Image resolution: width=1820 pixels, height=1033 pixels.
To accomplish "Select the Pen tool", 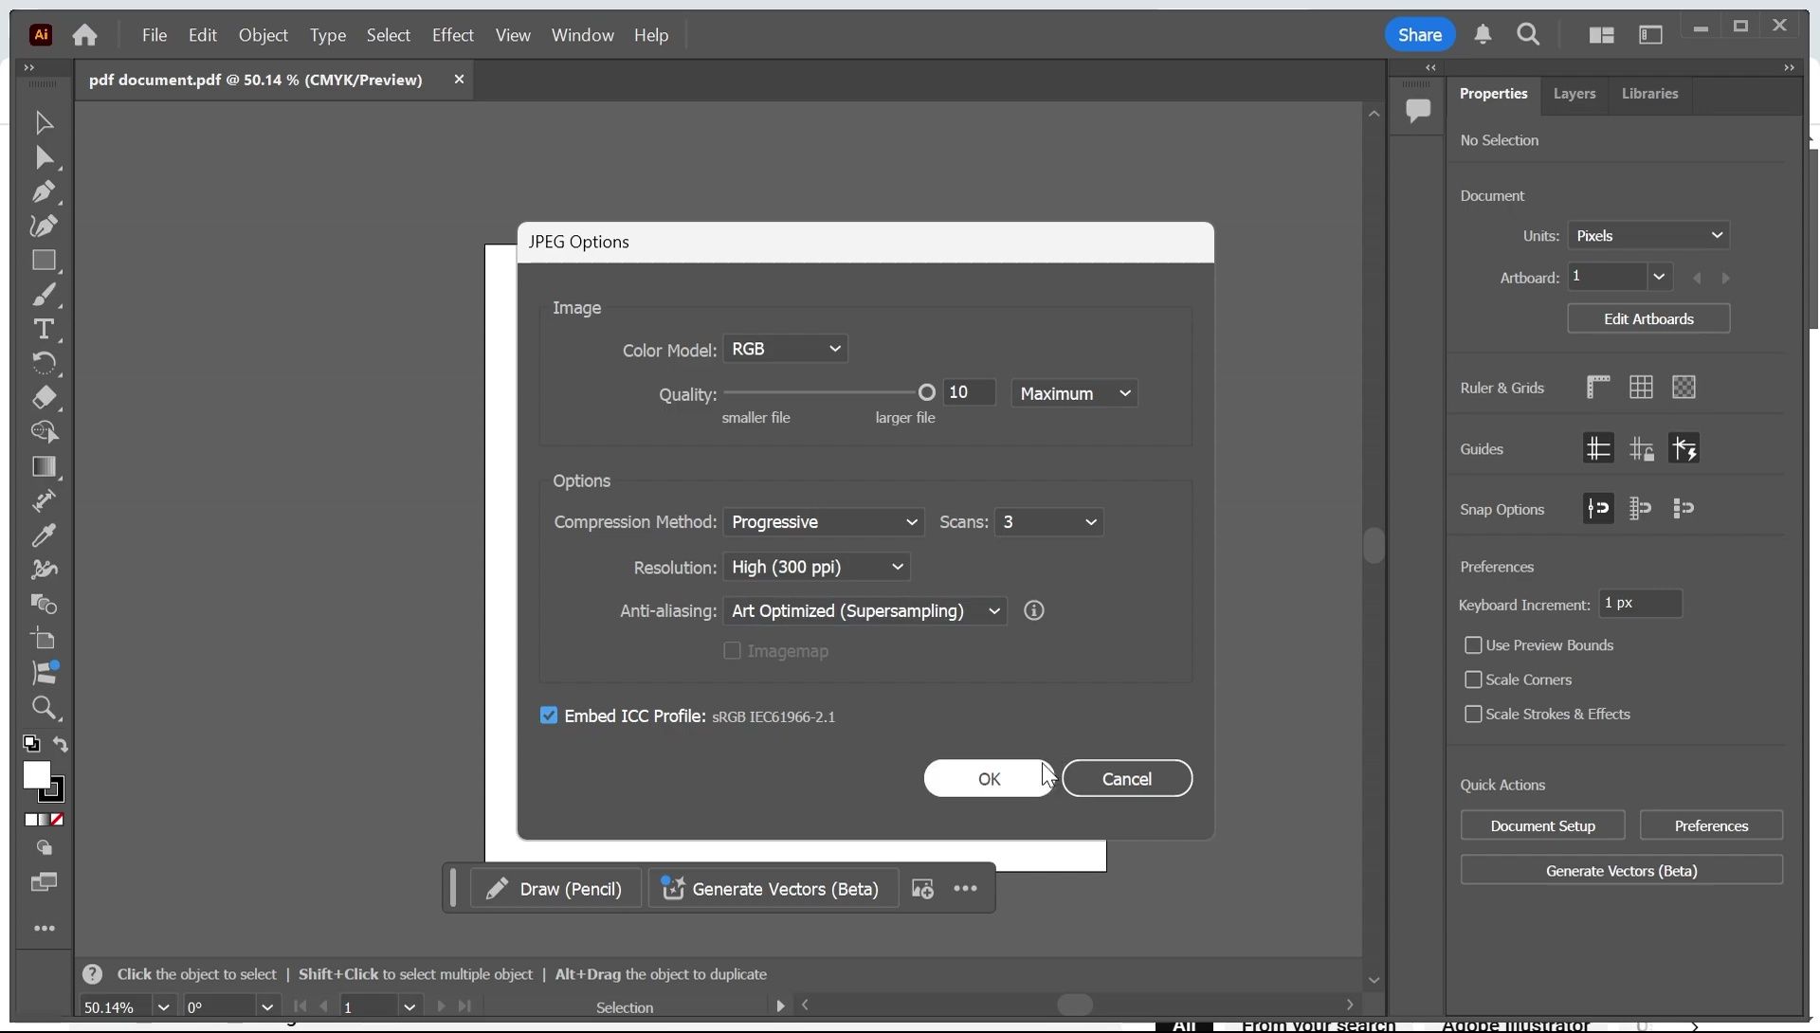I will click(44, 191).
